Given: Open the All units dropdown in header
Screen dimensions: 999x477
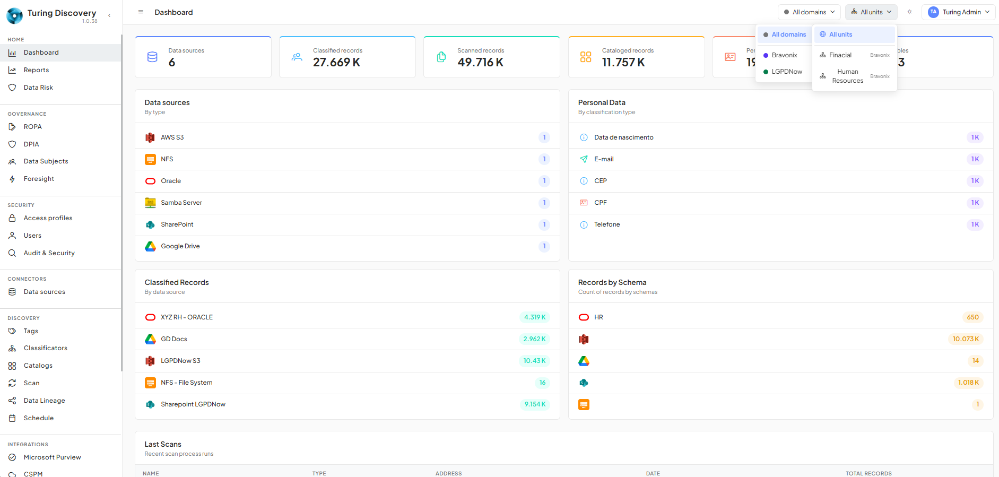Looking at the screenshot, I should [x=871, y=12].
